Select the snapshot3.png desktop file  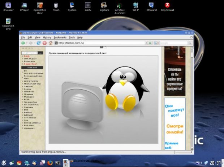coord(8,24)
